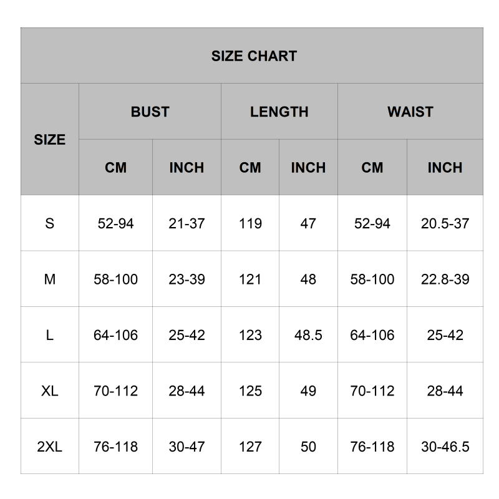Select the 21-37 bust inch value

tap(187, 223)
